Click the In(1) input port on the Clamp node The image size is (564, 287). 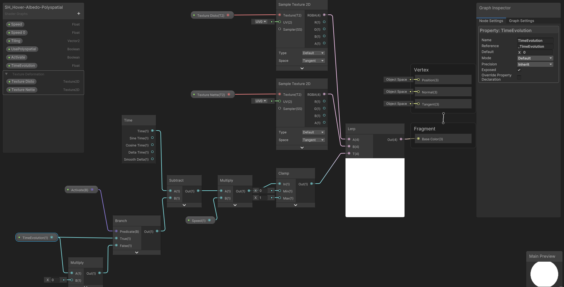(x=279, y=184)
